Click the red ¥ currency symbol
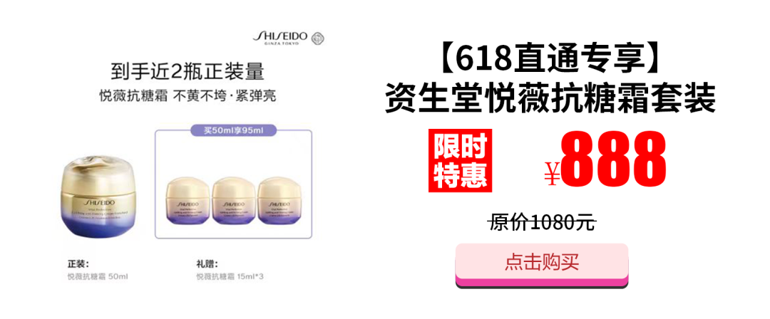This screenshot has height=319, width=770. (552, 174)
